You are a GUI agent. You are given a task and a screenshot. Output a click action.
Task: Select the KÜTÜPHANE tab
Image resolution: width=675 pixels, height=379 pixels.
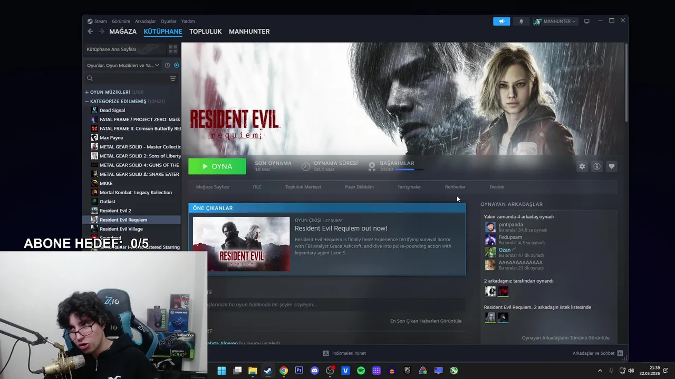[163, 32]
